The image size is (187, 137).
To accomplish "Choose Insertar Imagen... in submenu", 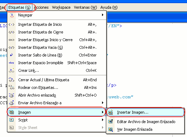I will click(x=145, y=112).
